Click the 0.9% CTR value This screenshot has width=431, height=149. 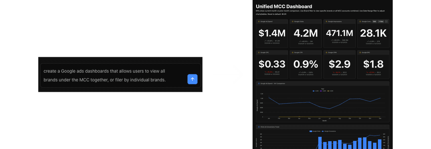tap(306, 64)
